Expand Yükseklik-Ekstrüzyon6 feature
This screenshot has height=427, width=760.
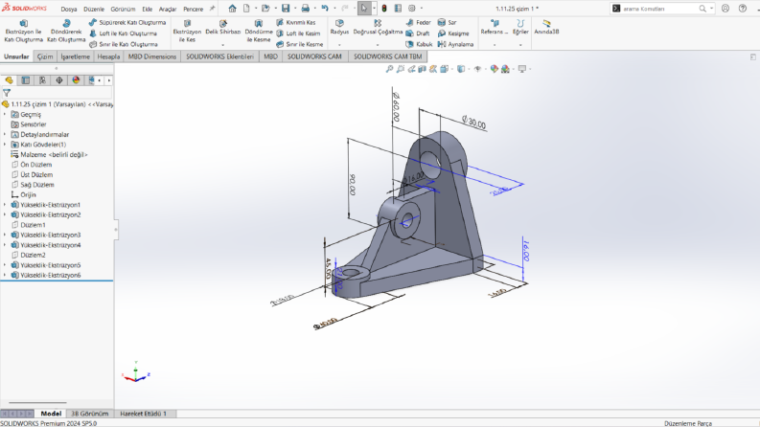pyautogui.click(x=5, y=275)
